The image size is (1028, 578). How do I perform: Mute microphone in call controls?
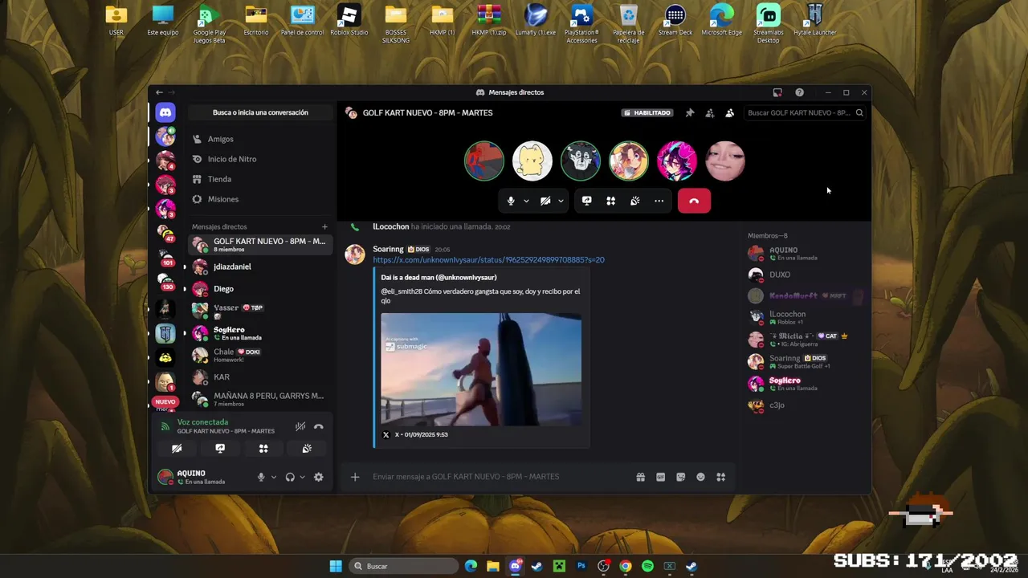511,201
